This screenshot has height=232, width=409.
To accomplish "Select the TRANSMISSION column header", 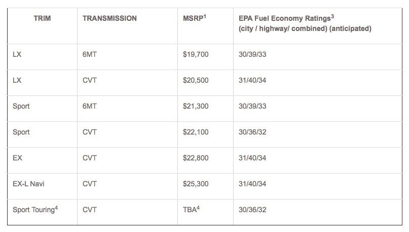I will tap(109, 18).
